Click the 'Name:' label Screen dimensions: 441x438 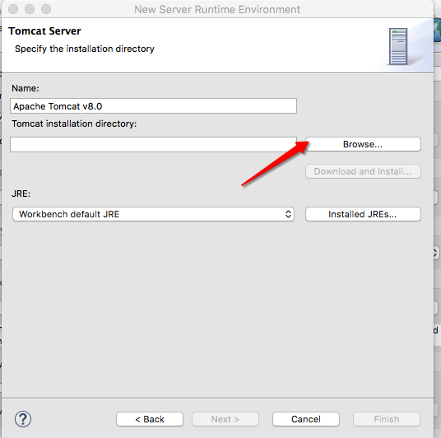point(26,88)
